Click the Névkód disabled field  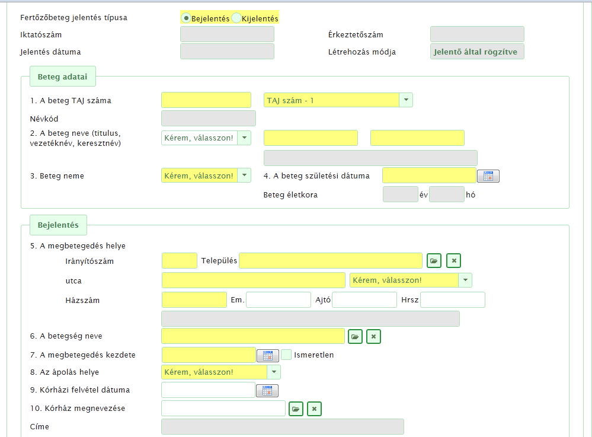pyautogui.click(x=209, y=118)
